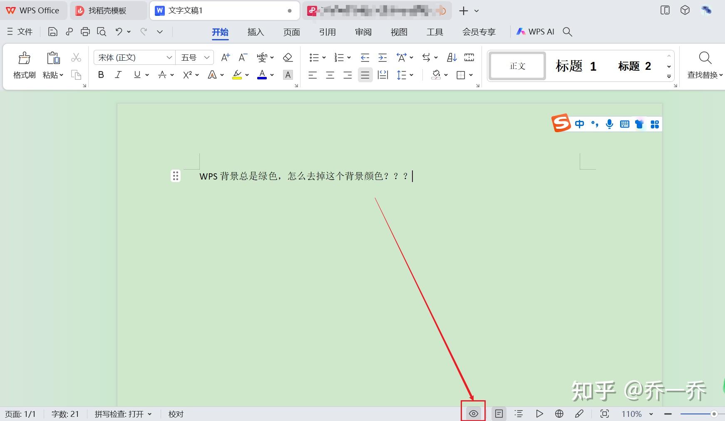Open the 找稻壳模板 tab
The image size is (725, 421).
point(108,10)
